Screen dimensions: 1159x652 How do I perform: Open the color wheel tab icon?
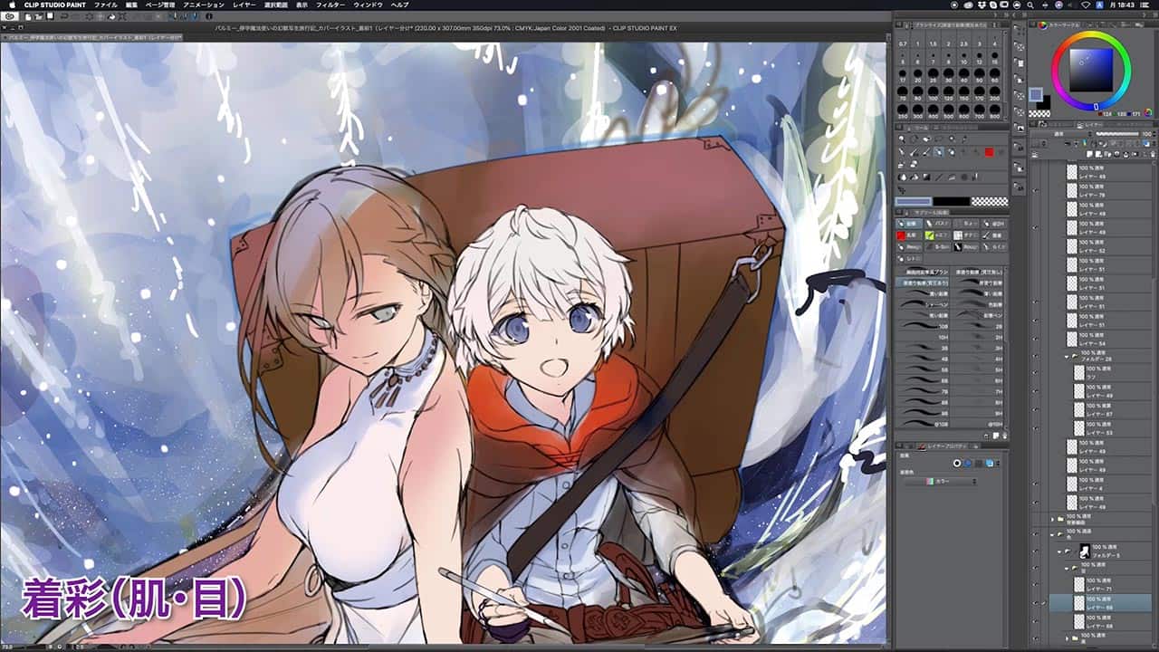click(x=1043, y=25)
